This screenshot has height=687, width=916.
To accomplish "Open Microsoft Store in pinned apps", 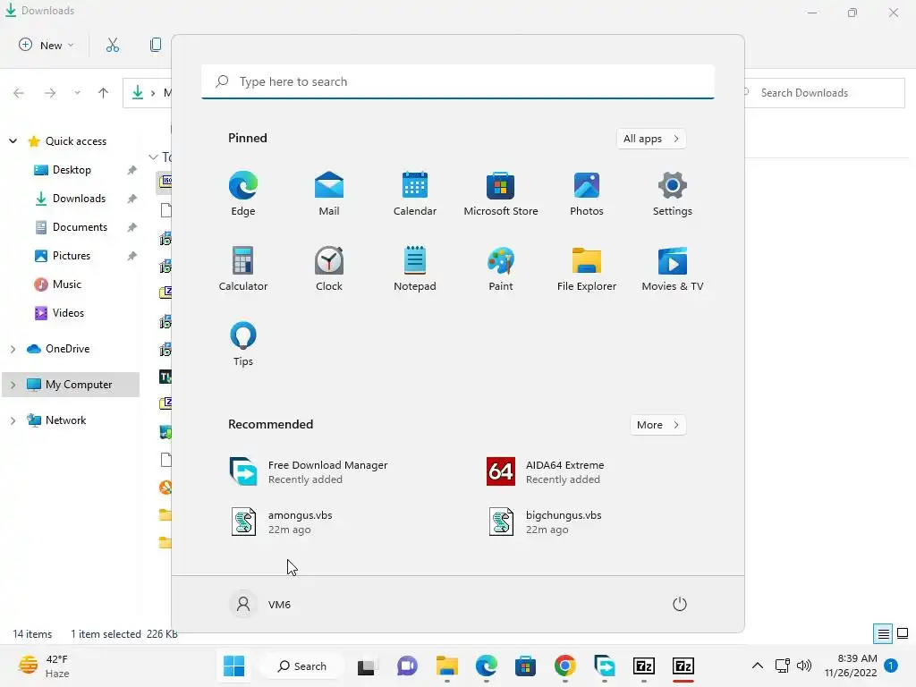I will (501, 194).
